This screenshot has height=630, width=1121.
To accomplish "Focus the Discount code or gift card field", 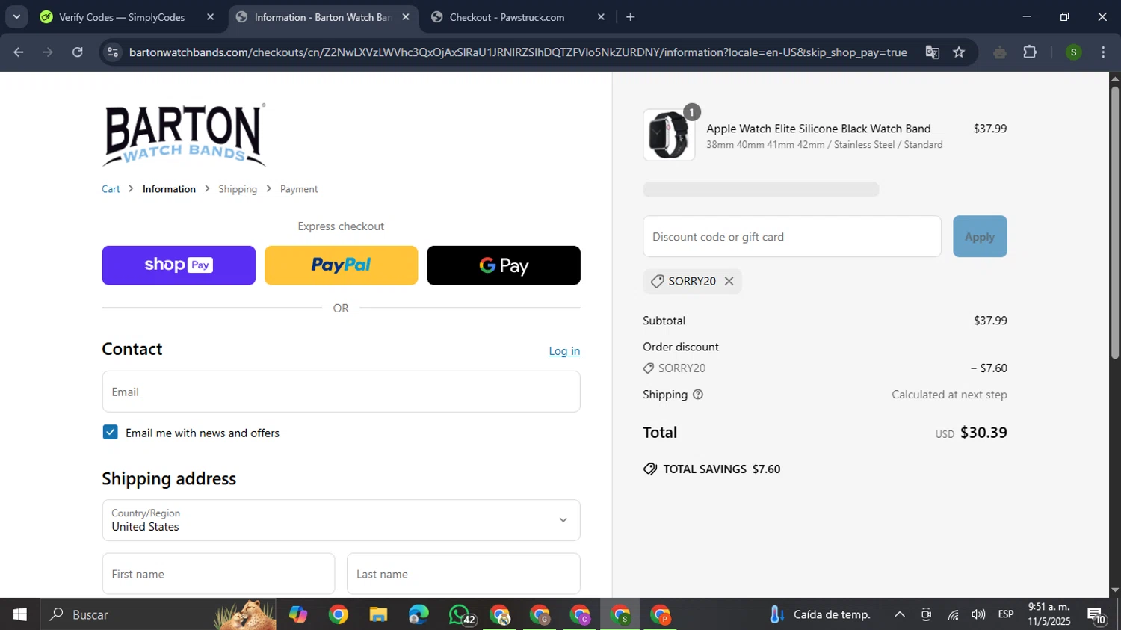I will 792,236.
